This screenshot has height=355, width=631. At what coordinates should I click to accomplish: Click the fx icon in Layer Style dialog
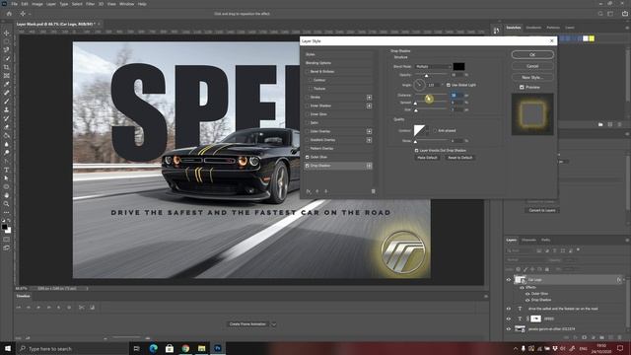pyautogui.click(x=309, y=191)
